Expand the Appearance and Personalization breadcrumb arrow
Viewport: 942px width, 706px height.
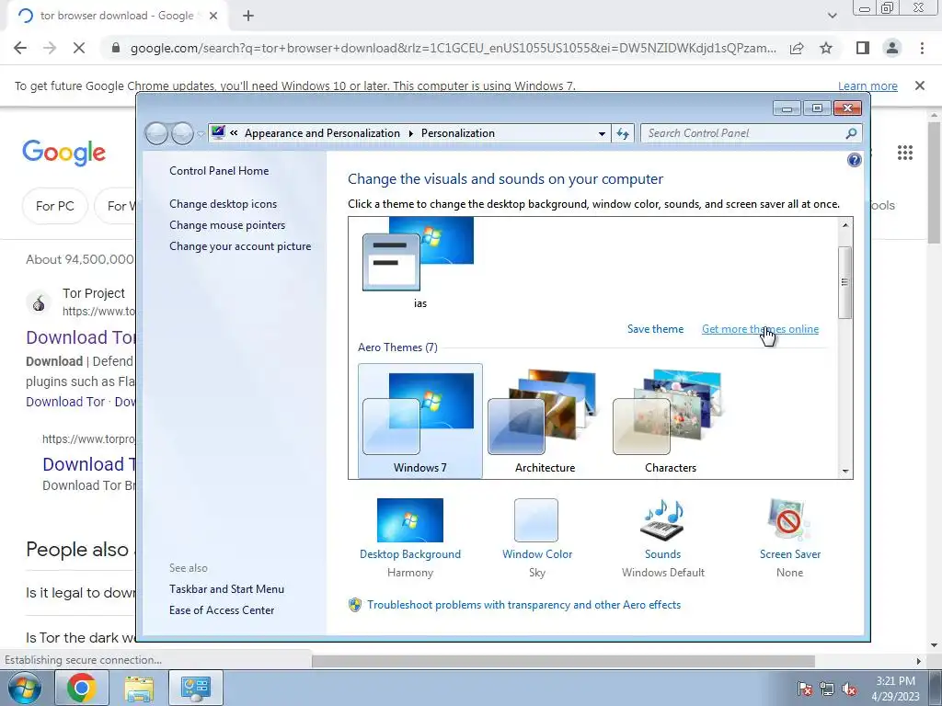coord(411,133)
